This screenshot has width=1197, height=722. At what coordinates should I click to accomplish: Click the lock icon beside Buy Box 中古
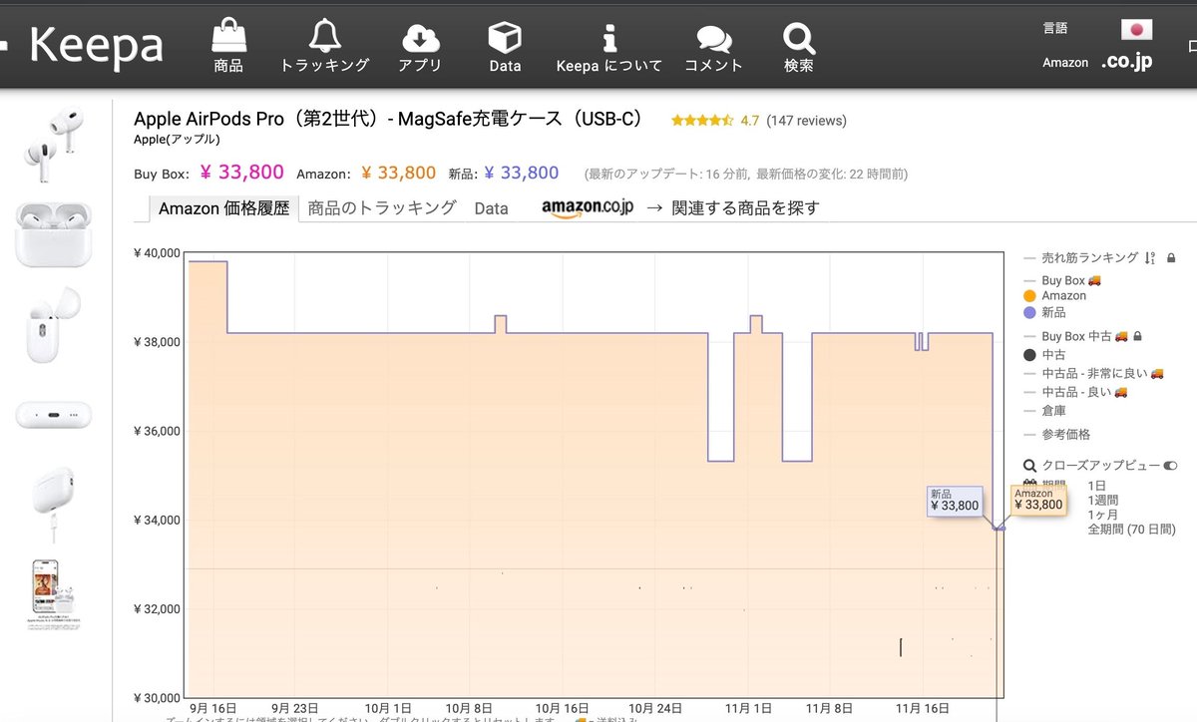1137,336
